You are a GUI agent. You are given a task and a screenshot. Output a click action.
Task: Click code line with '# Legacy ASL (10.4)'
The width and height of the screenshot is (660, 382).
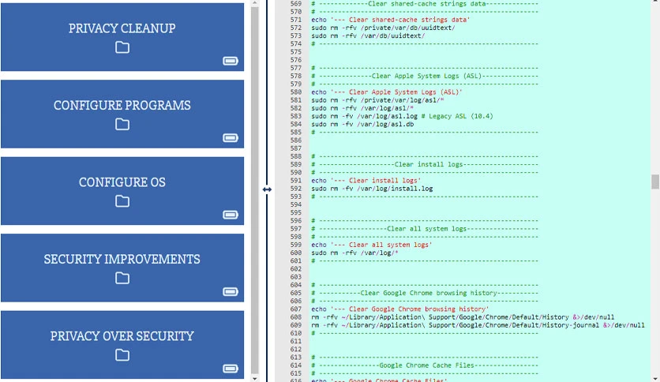click(x=402, y=116)
